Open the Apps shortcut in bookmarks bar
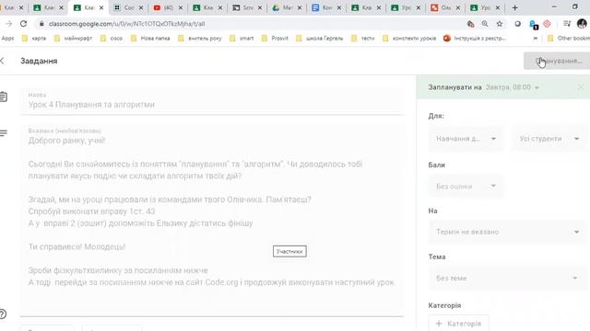This screenshot has width=590, height=331. tap(7, 39)
